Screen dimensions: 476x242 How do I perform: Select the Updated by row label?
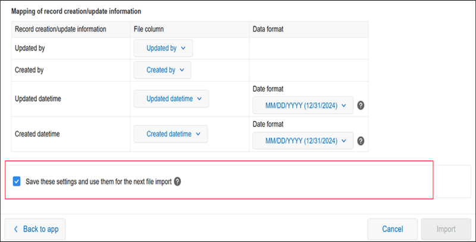coord(30,48)
